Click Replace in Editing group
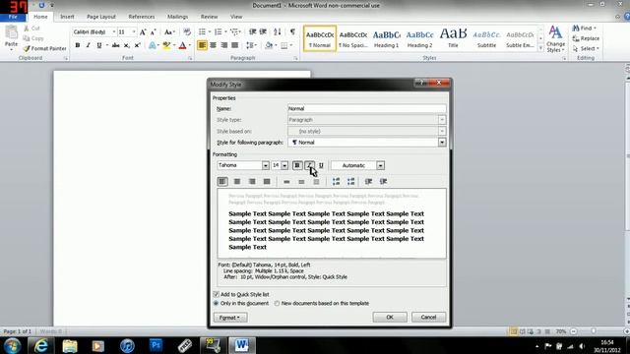Viewport: 630px width, 354px height. [586, 38]
